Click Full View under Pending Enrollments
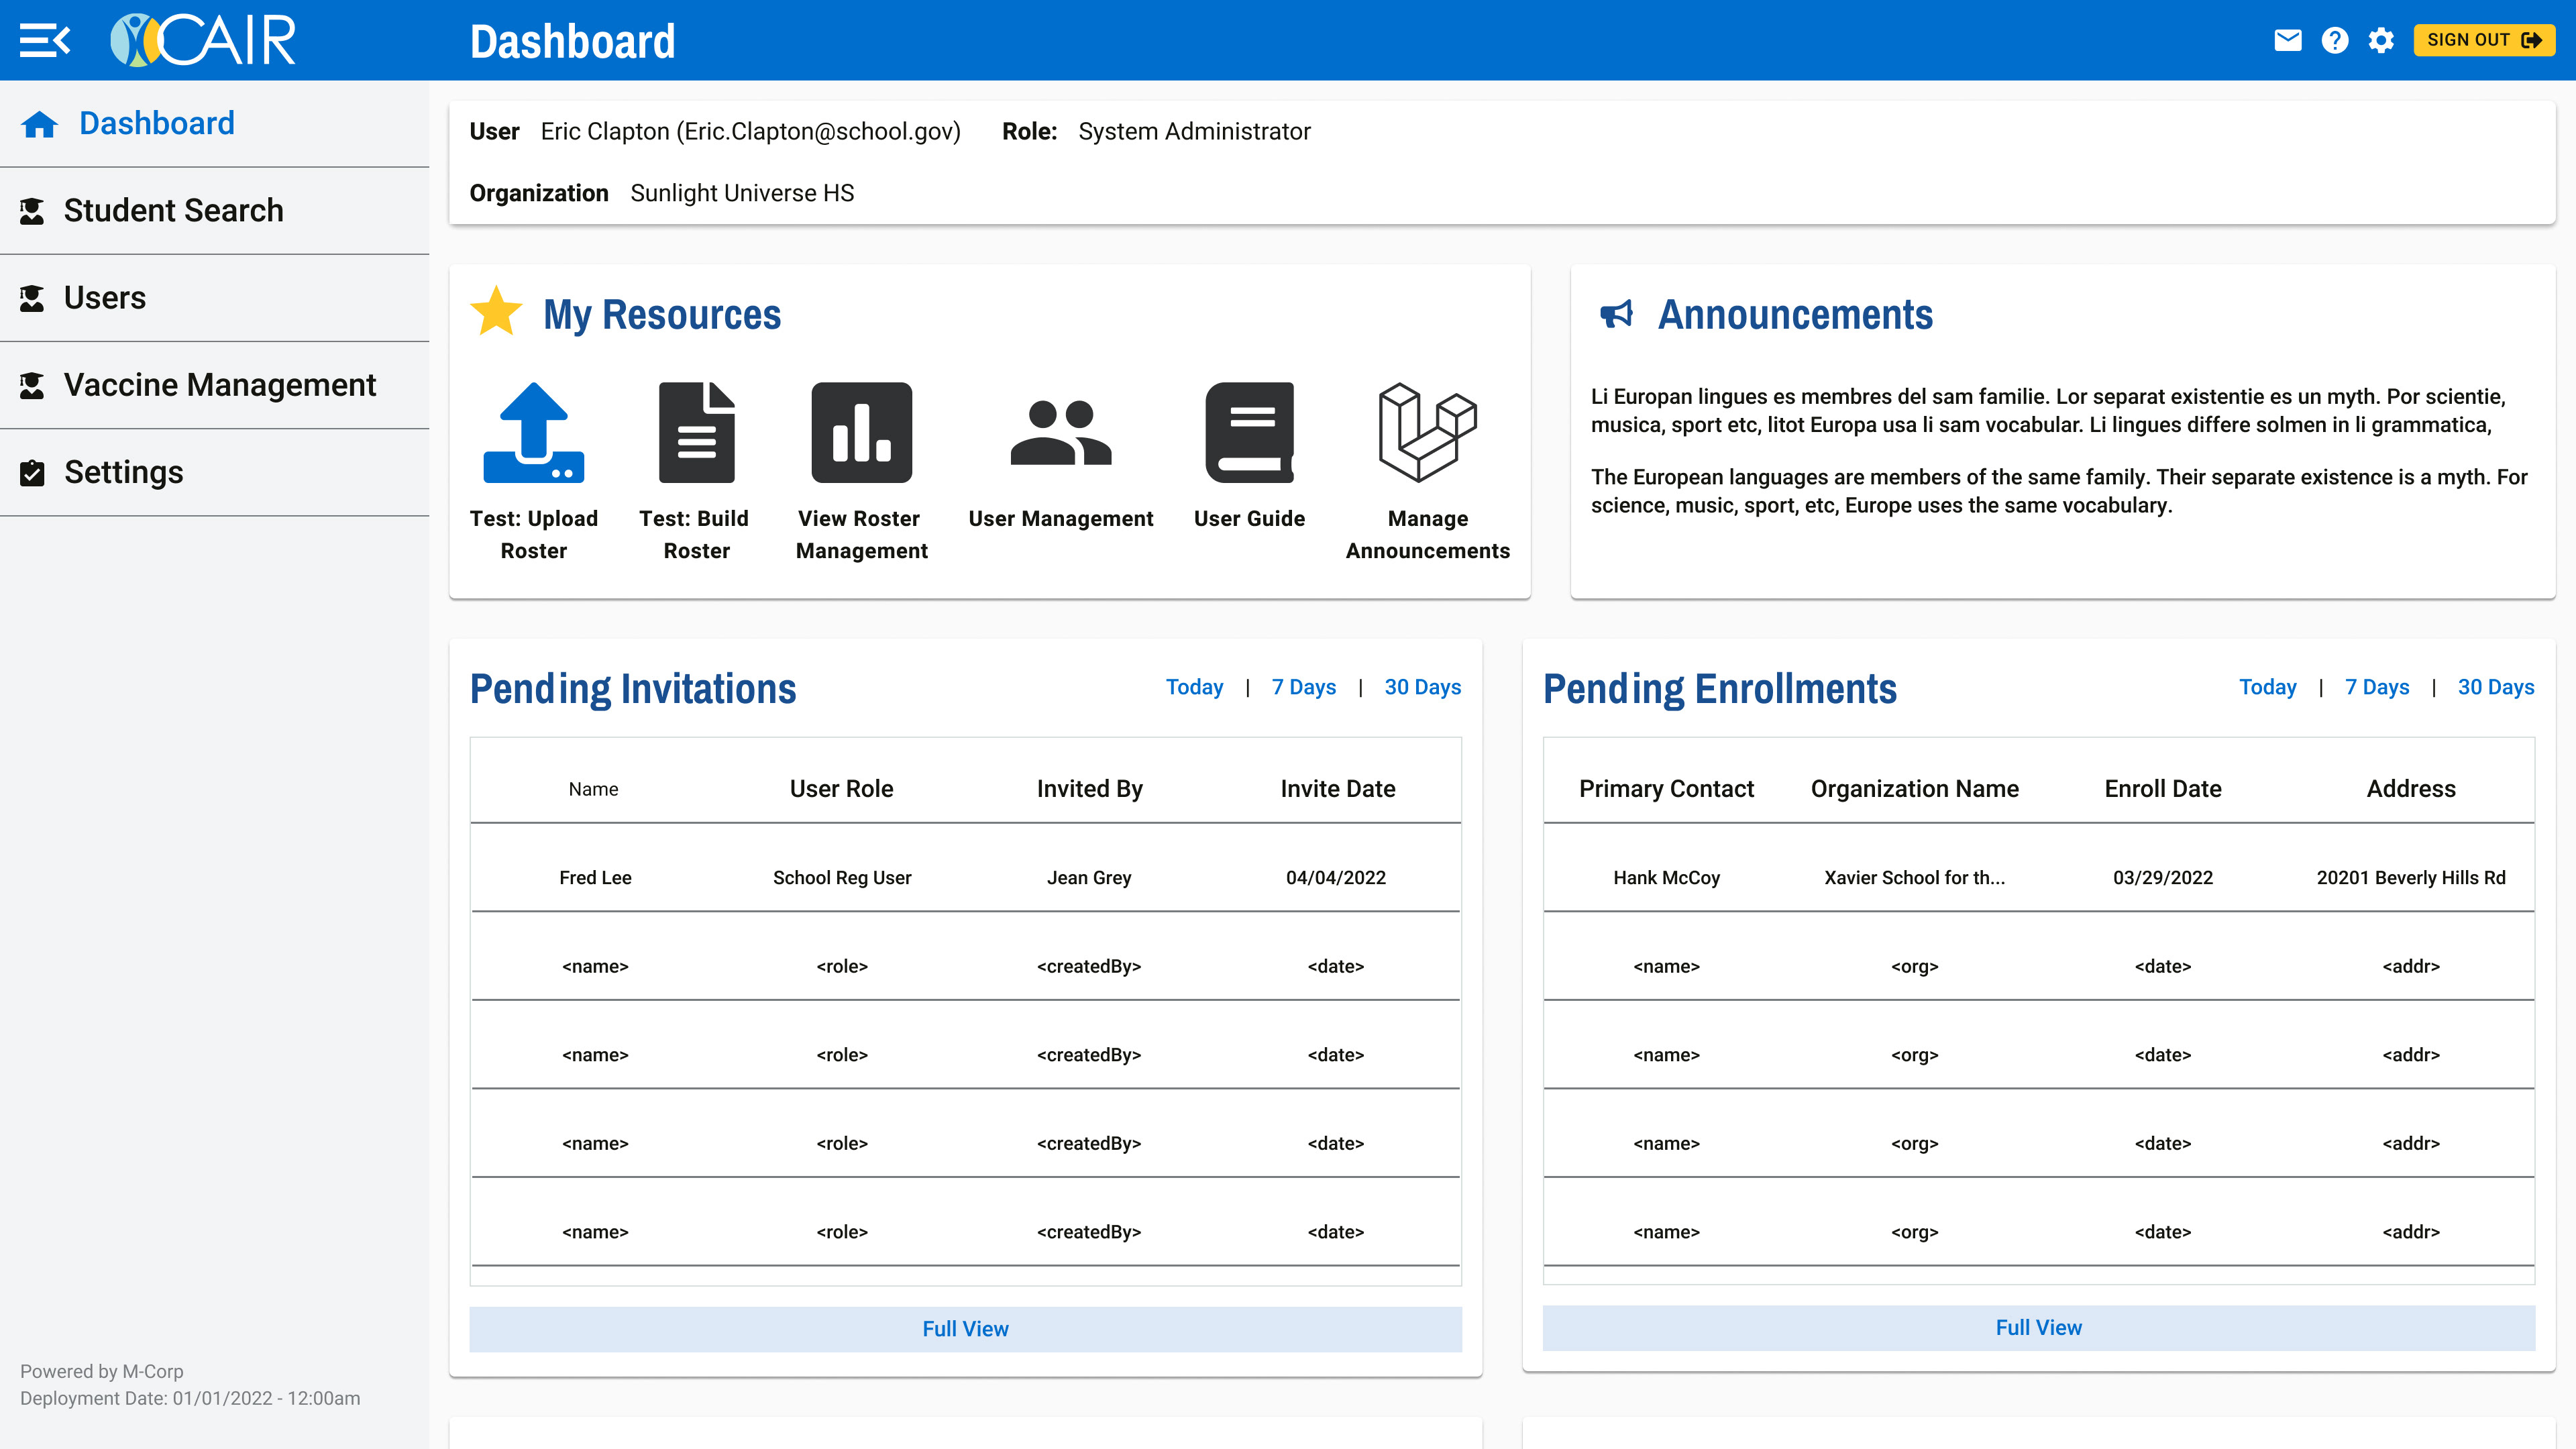 (2038, 1328)
